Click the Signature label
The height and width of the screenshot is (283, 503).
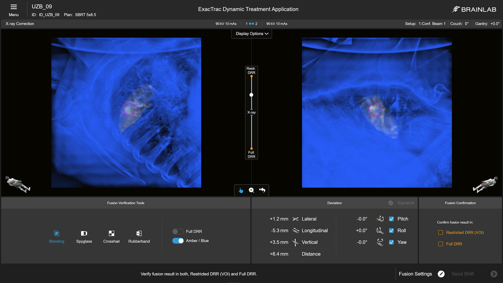point(406,203)
